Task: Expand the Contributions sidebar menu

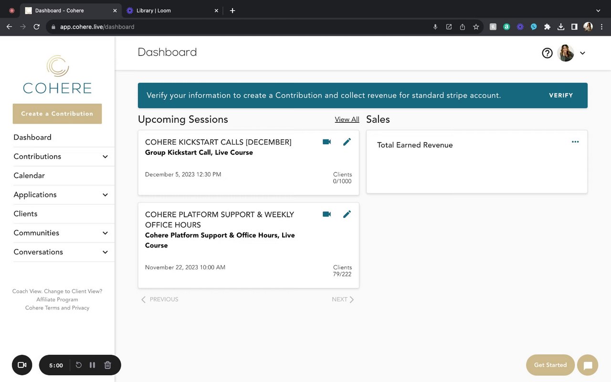Action: pos(105,157)
